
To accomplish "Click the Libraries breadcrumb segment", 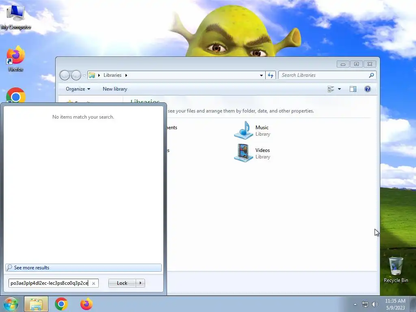I will point(113,75).
